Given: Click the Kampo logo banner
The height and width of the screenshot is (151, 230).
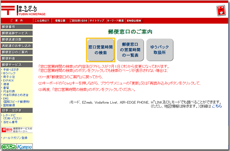Looking at the screenshot, I should 25,147.
